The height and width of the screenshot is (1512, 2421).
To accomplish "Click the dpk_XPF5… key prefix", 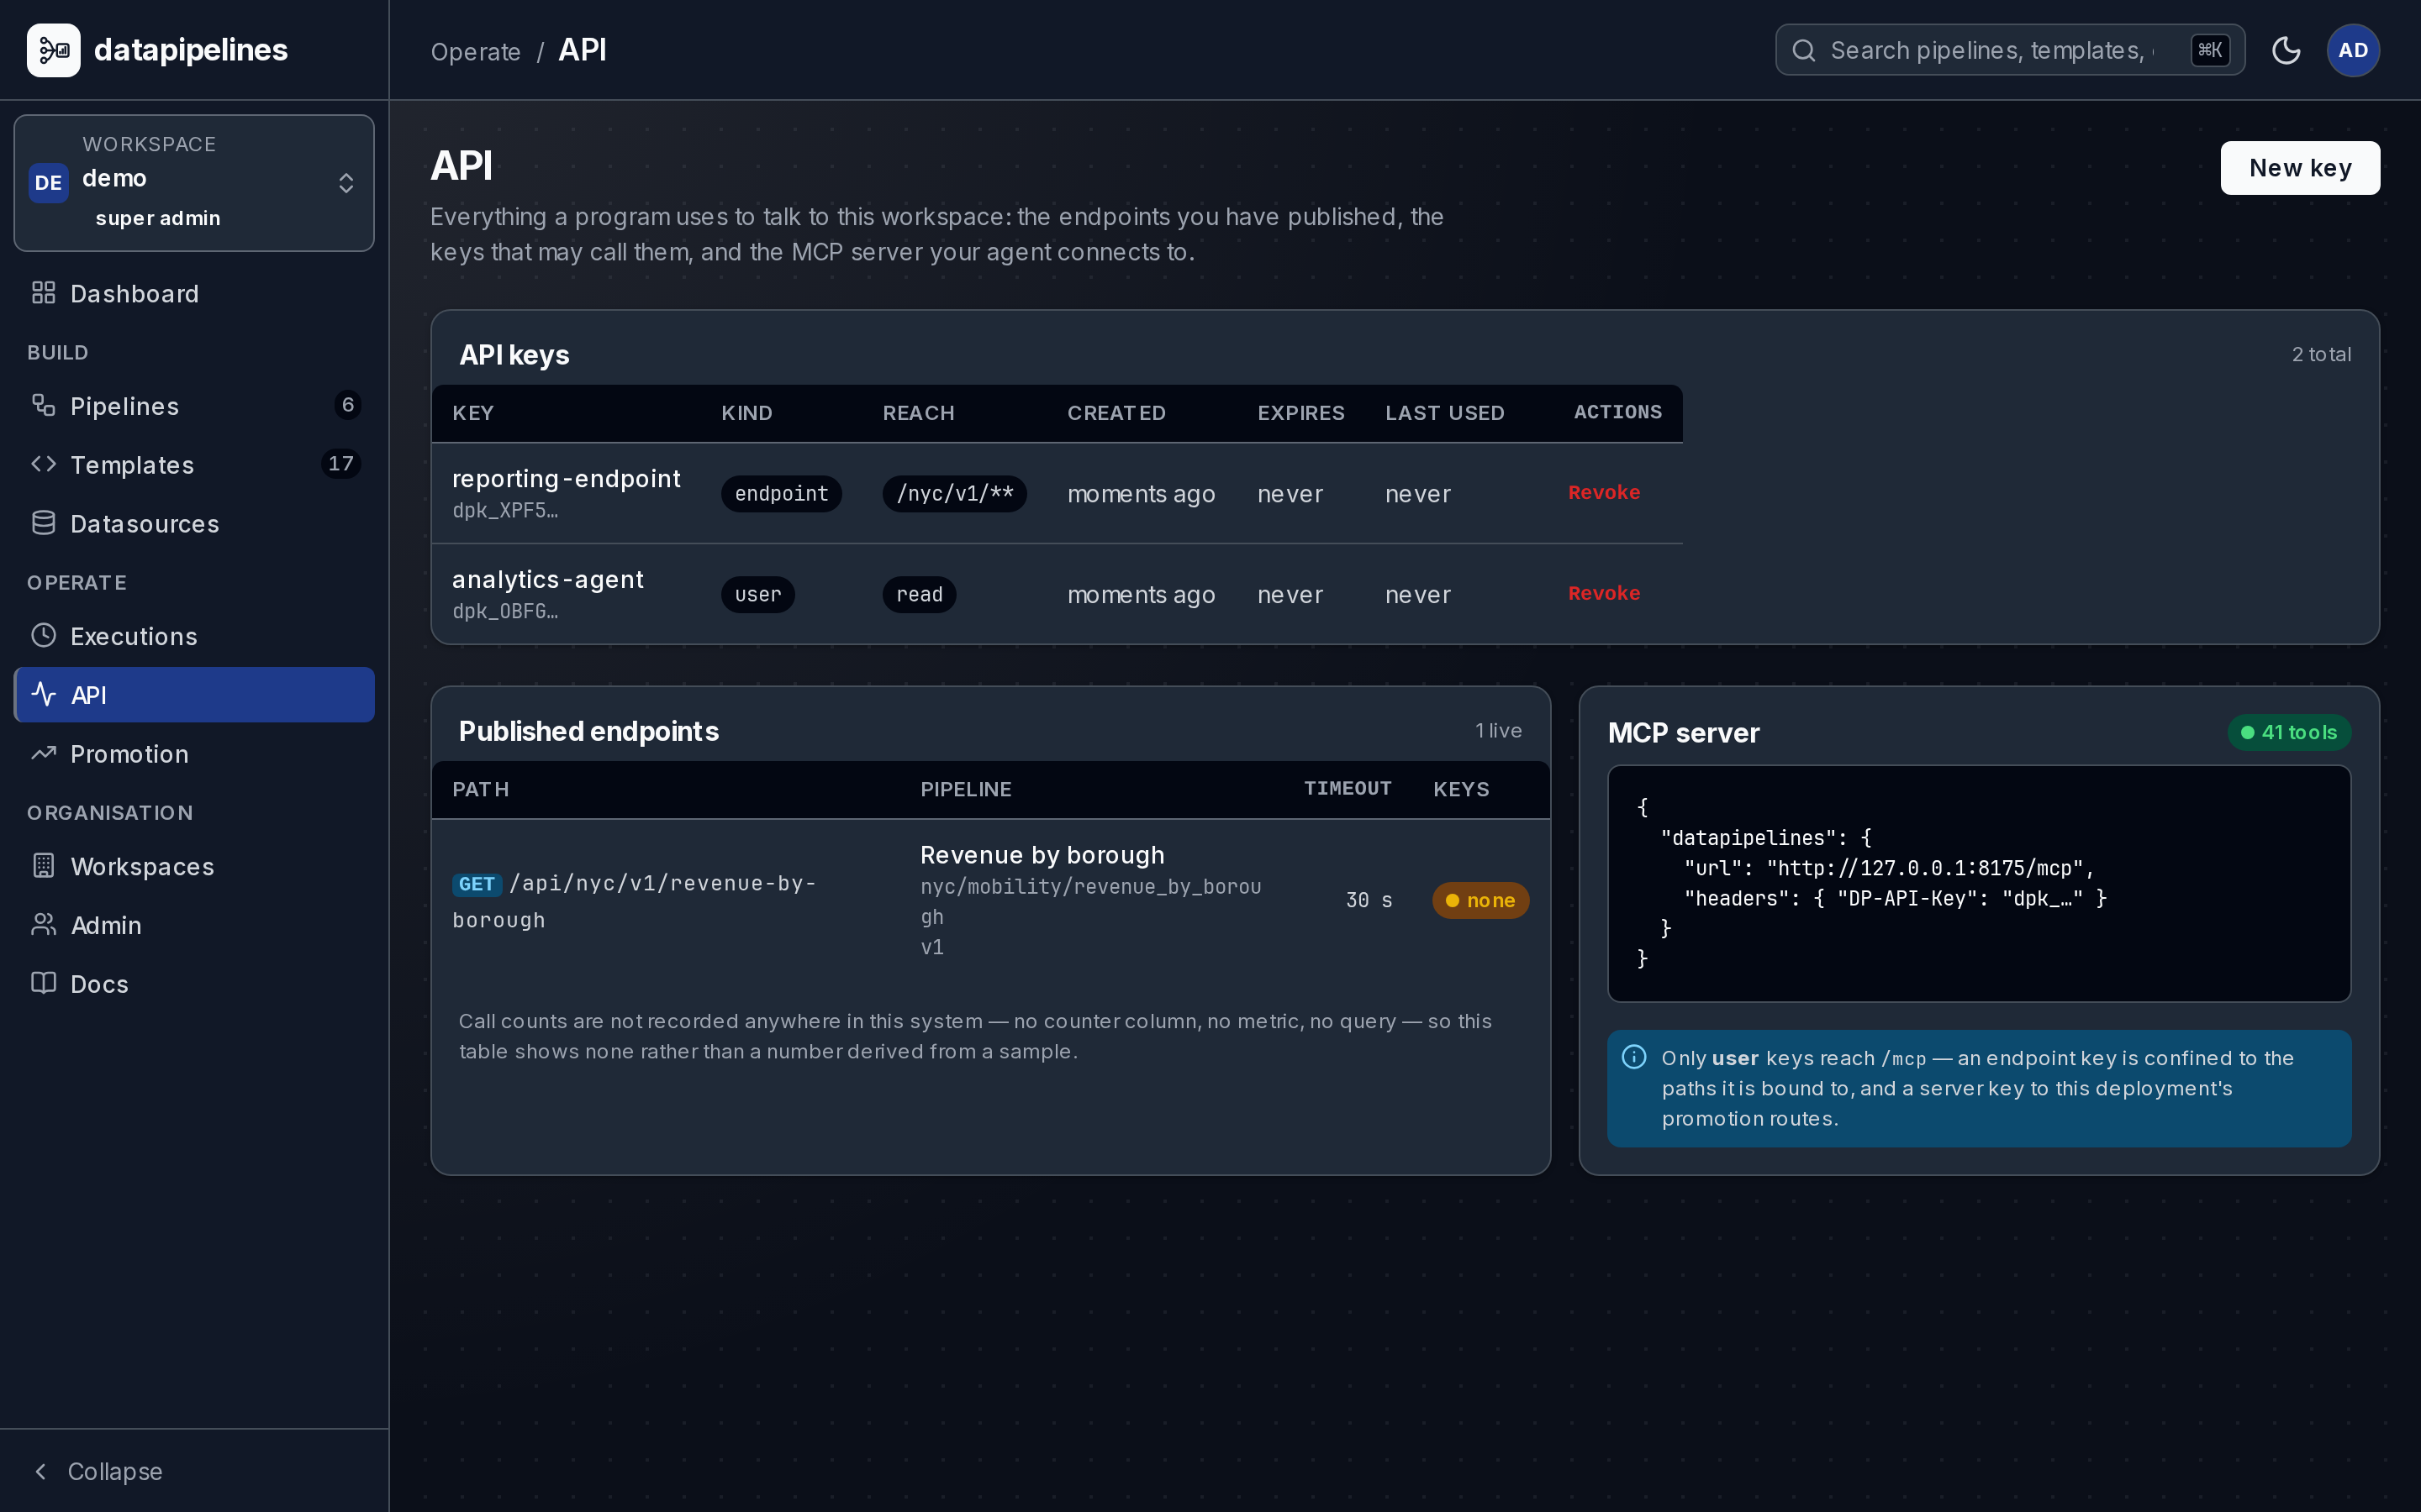I will pos(505,510).
